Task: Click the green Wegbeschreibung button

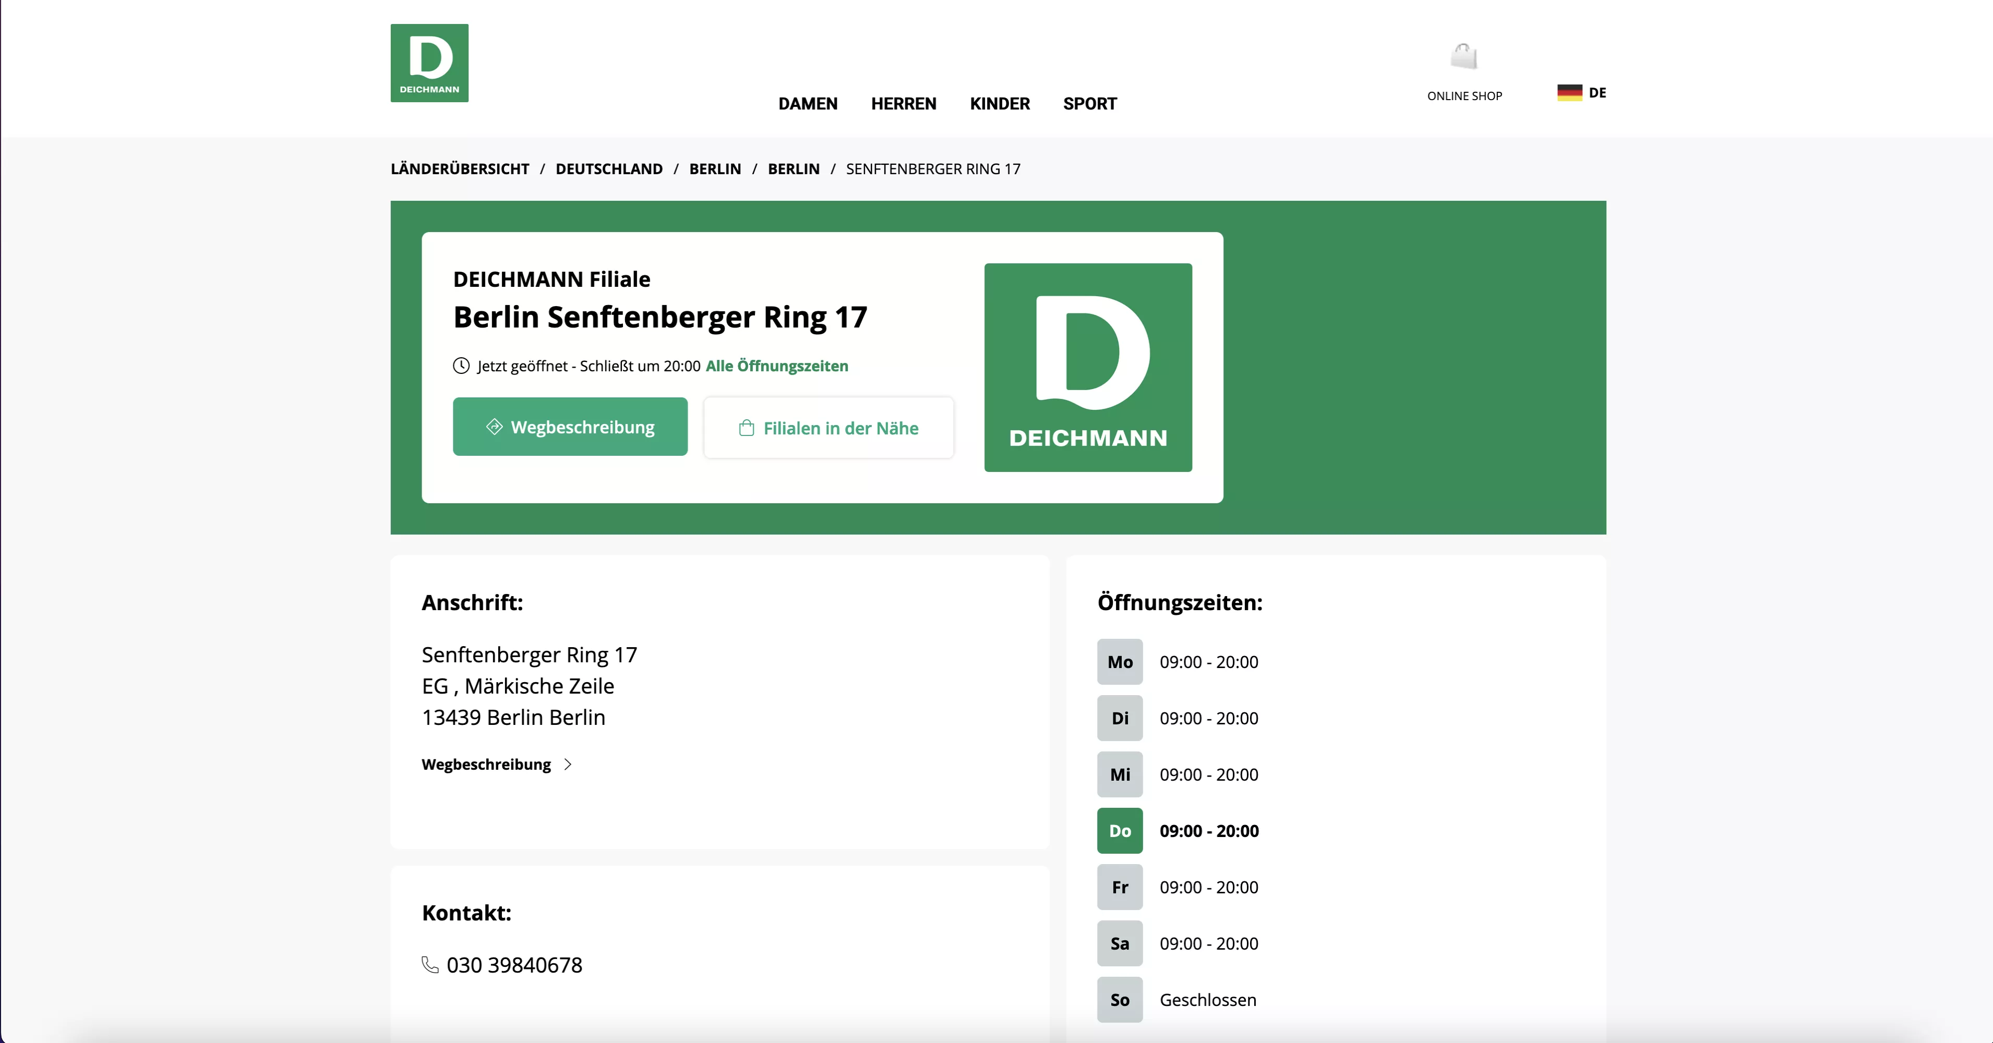Action: click(x=569, y=426)
